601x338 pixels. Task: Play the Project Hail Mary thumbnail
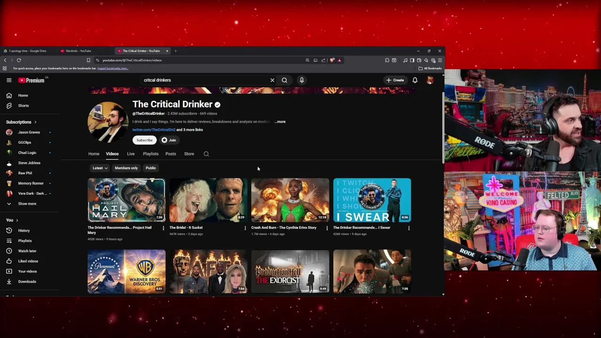point(126,200)
